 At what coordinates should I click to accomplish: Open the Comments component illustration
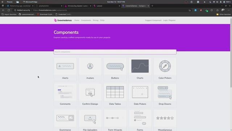(x=65, y=92)
